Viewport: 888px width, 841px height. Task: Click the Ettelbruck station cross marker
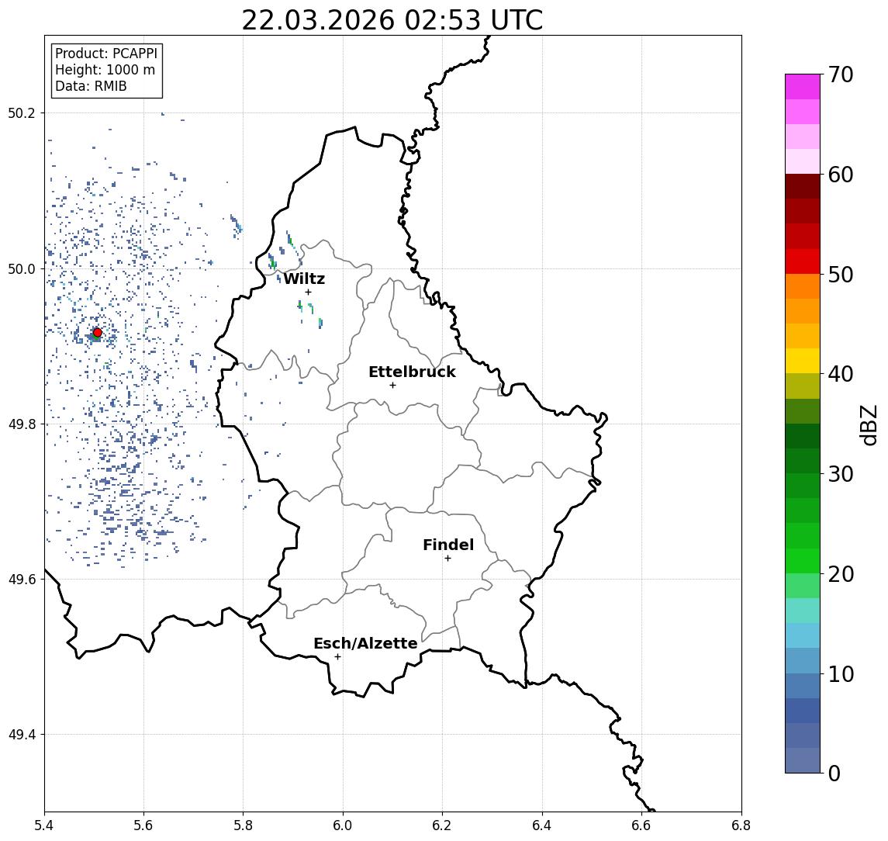point(392,386)
